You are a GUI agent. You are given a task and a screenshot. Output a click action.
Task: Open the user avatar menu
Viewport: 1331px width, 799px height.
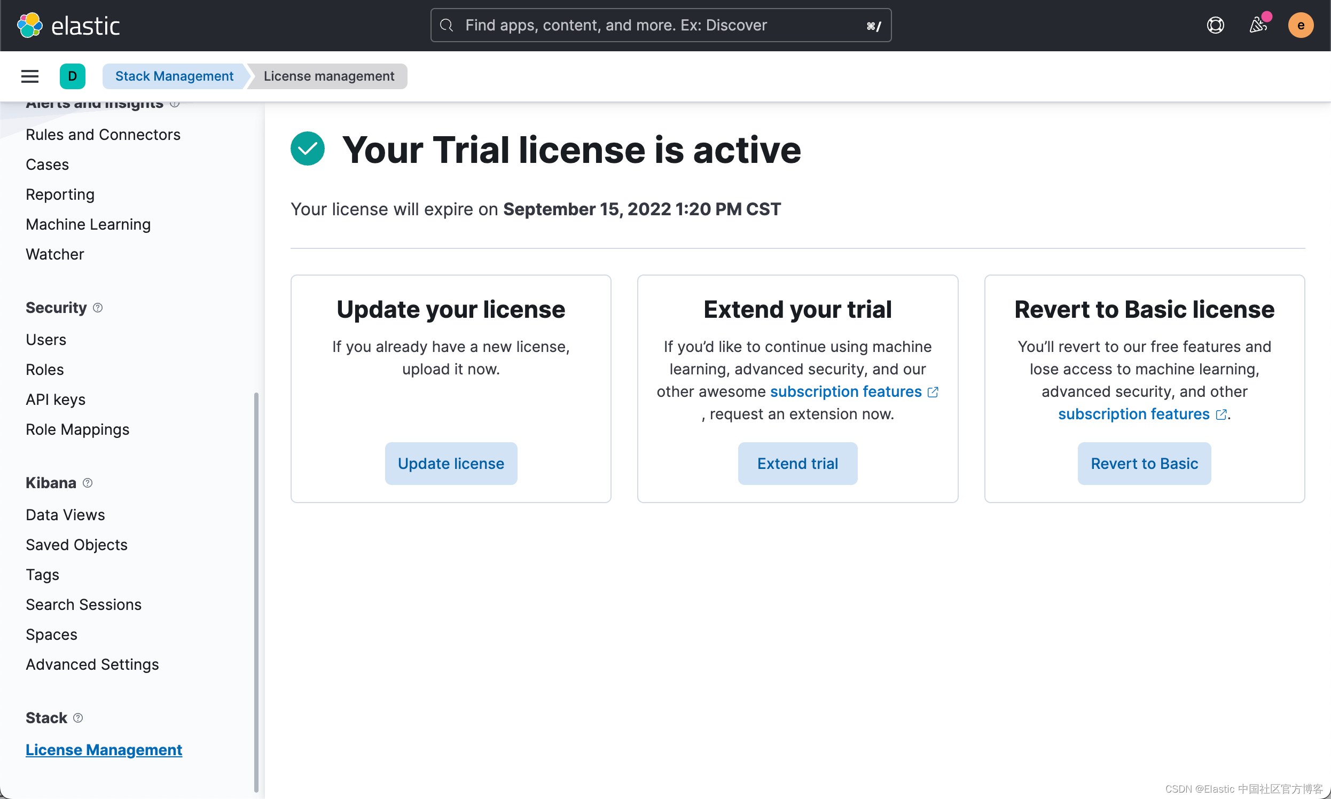click(1301, 25)
